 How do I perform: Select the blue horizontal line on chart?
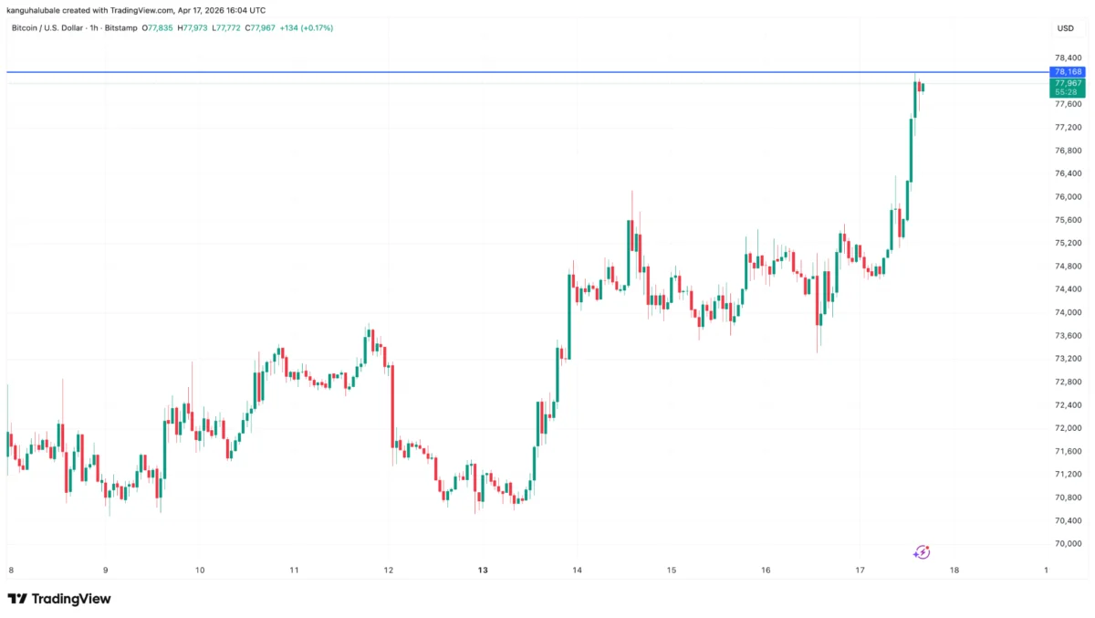456,71
